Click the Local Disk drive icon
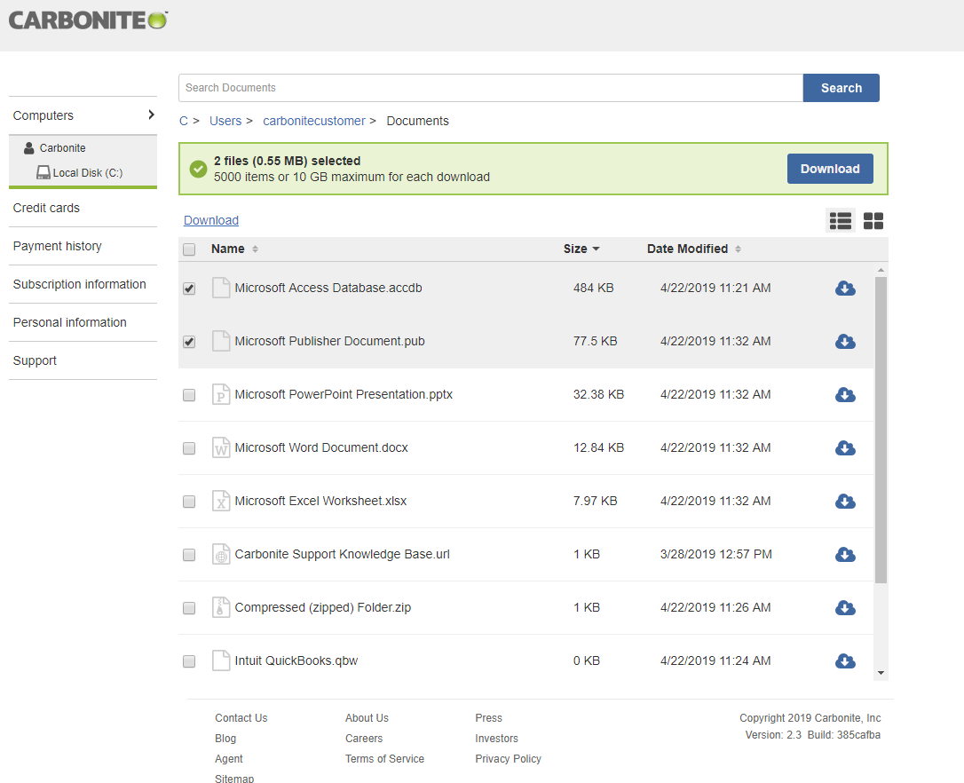This screenshot has height=783, width=964. 43,173
